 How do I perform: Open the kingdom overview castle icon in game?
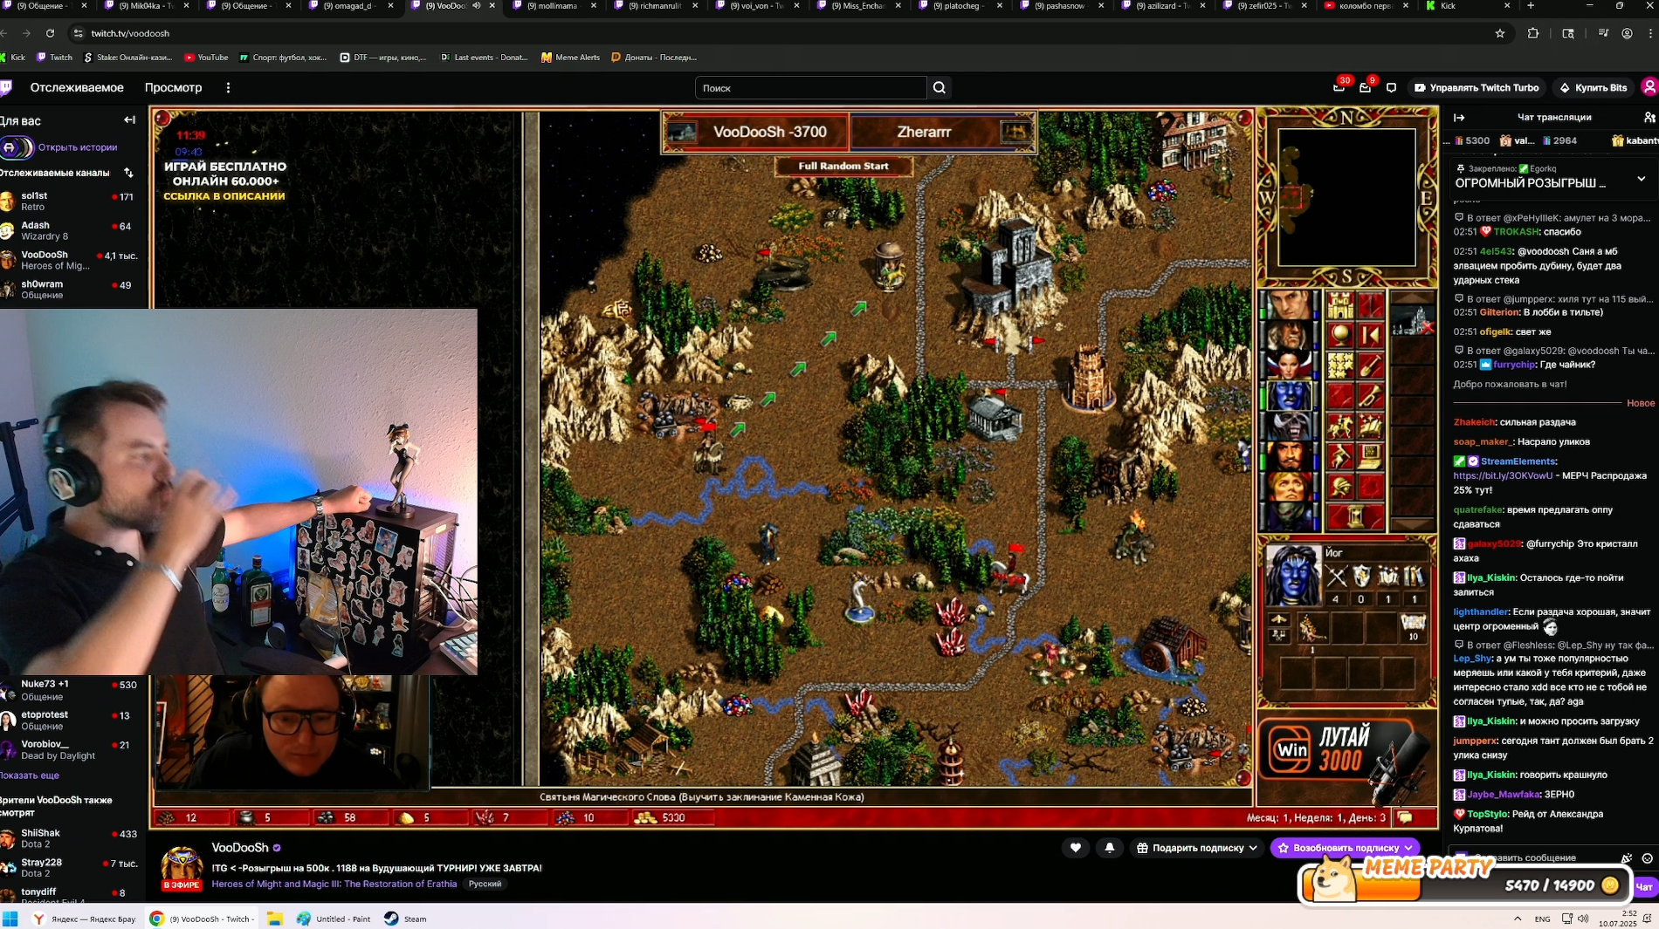[x=1339, y=305]
